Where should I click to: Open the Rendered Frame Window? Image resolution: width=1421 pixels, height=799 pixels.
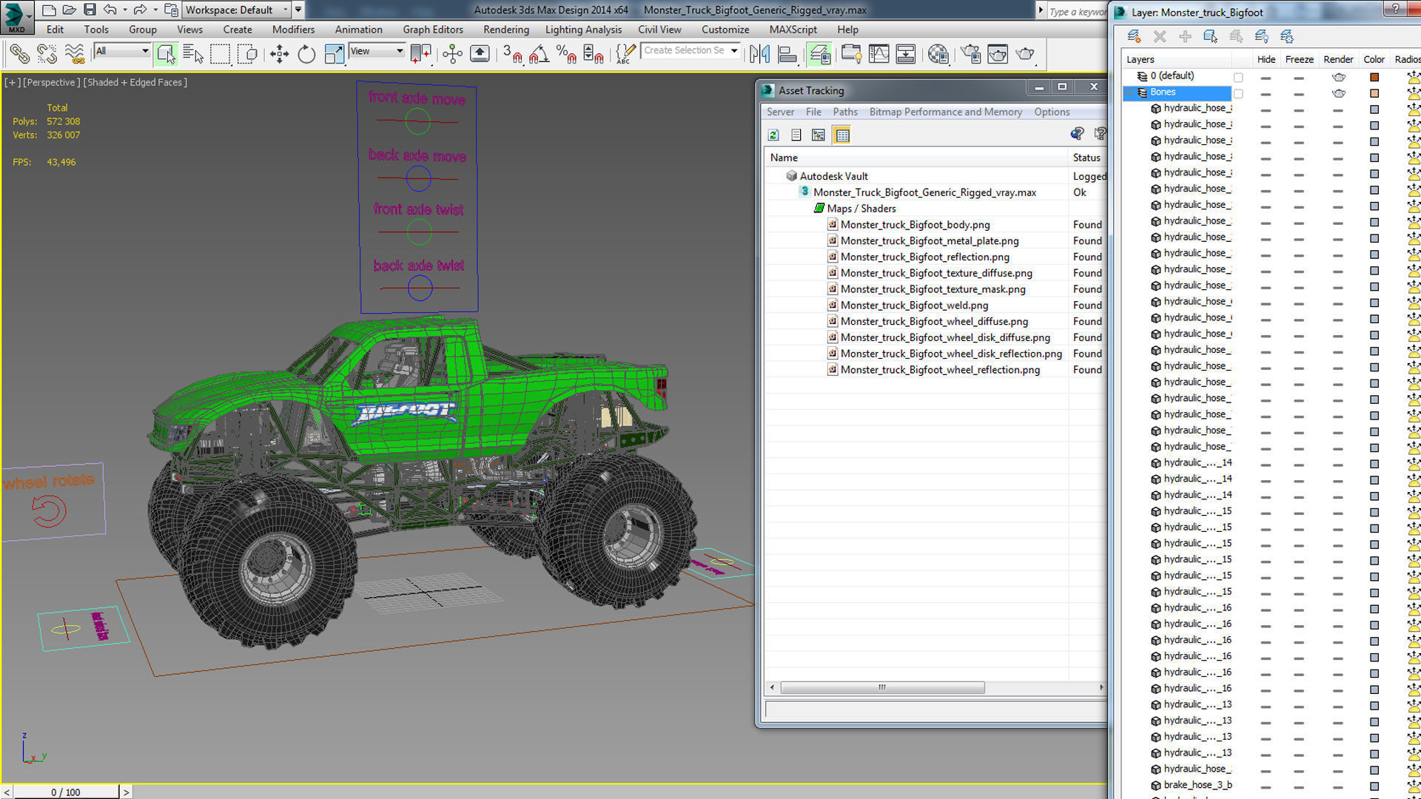[997, 53]
